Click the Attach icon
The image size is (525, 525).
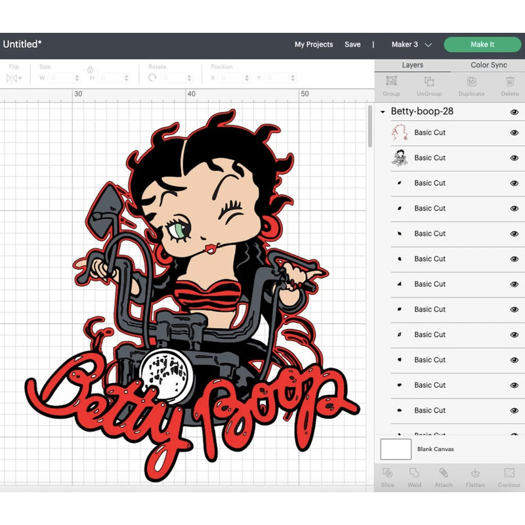point(443,478)
